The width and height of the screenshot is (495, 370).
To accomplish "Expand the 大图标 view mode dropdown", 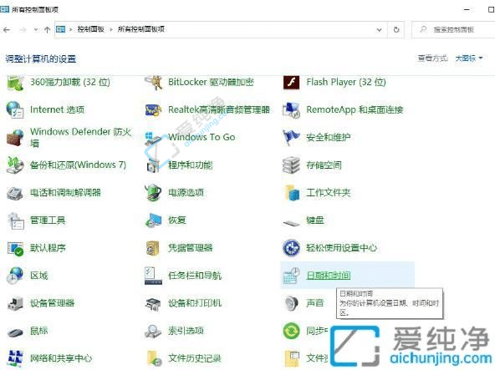I will point(469,58).
